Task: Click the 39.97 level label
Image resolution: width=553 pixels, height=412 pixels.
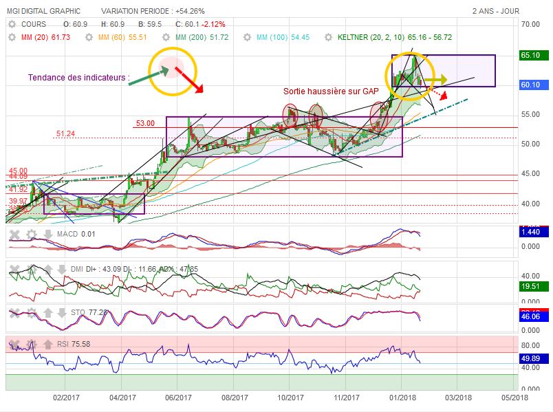Action: 19,201
